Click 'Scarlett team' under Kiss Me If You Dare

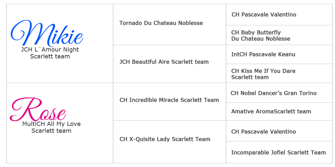point(250,77)
